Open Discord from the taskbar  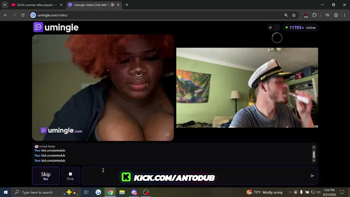[134, 192]
